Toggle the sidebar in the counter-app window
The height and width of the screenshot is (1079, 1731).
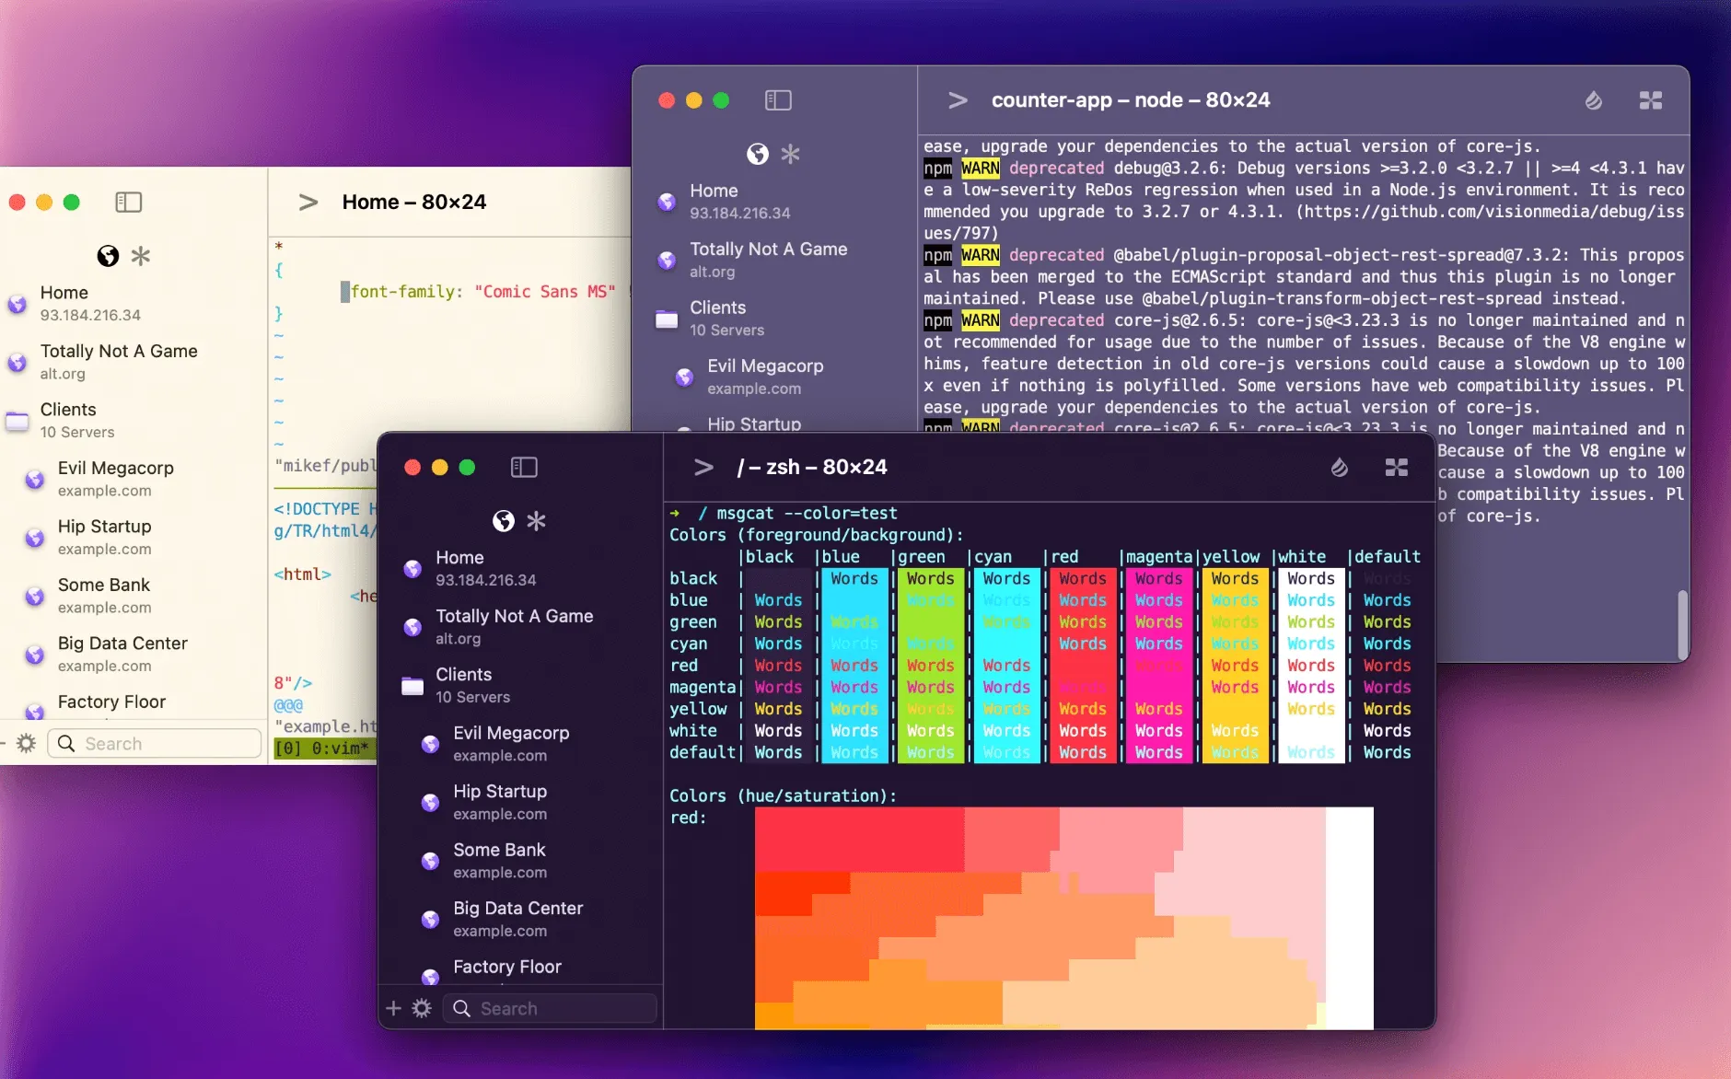click(778, 100)
